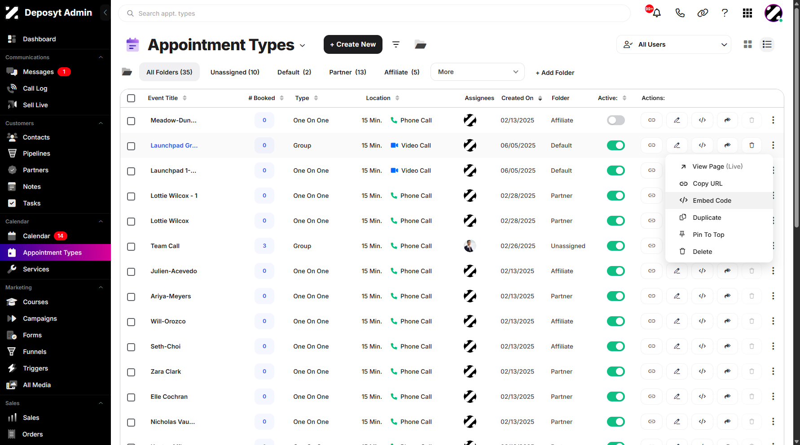Open the Partner (13) folder tab

click(347, 72)
